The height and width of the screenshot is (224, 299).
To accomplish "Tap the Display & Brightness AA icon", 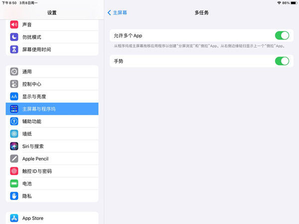I will point(14,97).
